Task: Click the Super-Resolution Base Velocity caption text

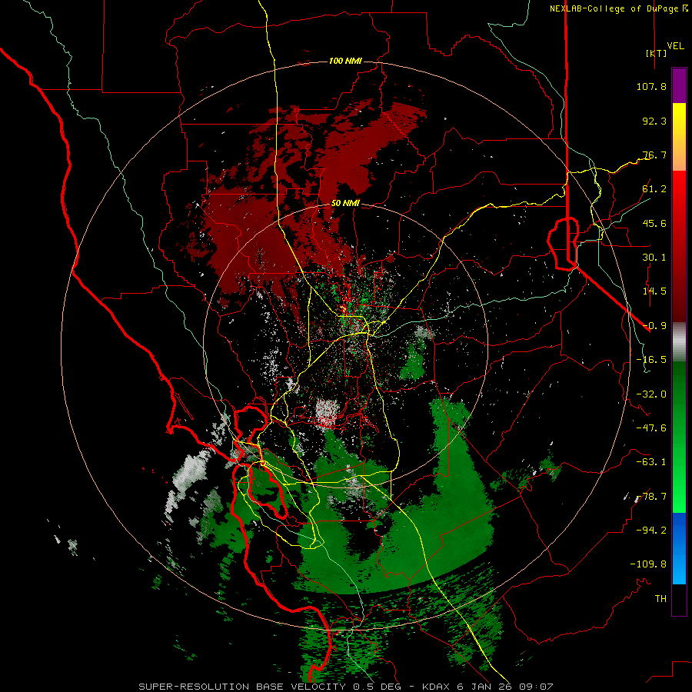Action: pyautogui.click(x=345, y=687)
